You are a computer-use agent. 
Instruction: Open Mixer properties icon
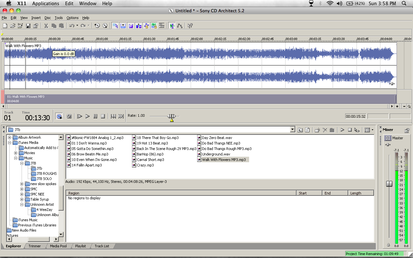[407, 130]
